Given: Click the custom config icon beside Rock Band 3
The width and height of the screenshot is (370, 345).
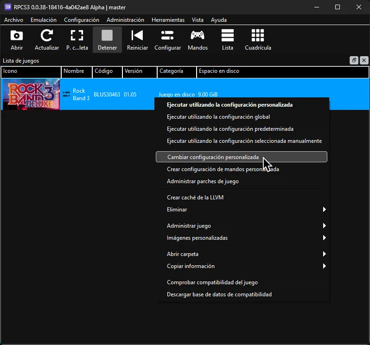Looking at the screenshot, I should [66, 94].
